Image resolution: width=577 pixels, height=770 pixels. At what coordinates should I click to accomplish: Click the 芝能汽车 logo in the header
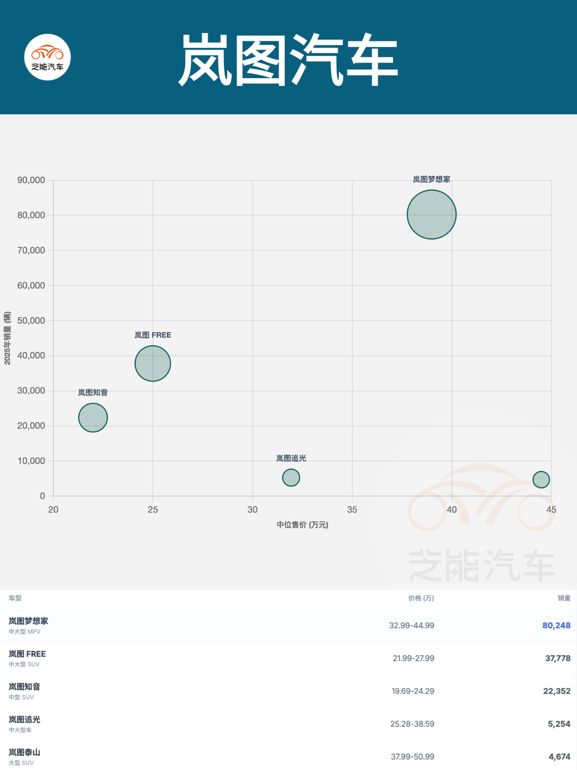coord(48,57)
